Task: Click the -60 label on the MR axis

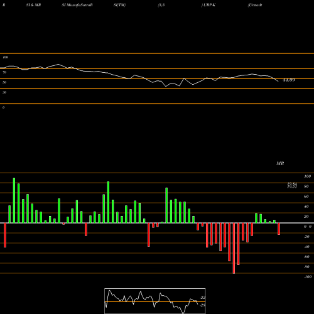Action: [306, 257]
